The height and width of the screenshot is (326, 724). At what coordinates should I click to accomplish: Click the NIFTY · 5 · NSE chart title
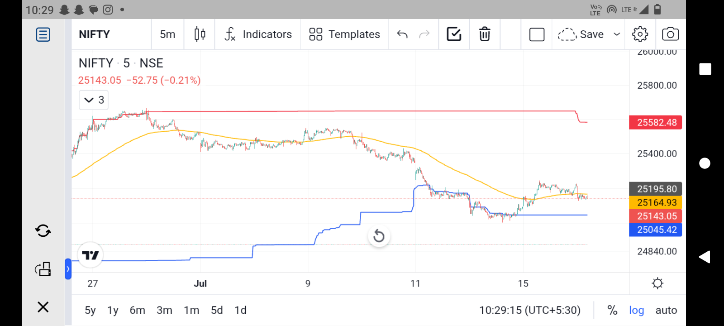point(121,63)
